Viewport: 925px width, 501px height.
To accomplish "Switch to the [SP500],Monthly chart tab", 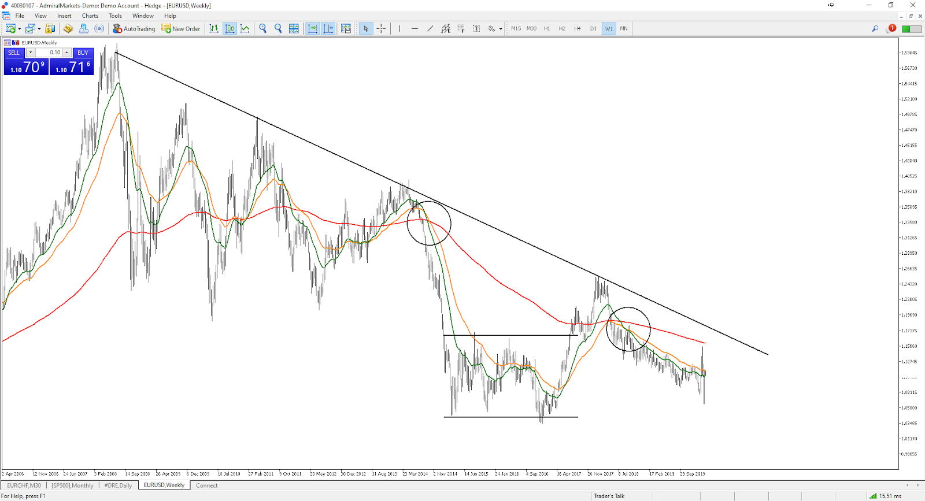I will [x=72, y=485].
